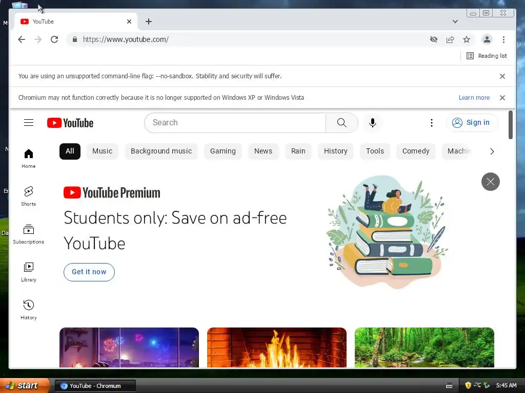Show more category chips with right chevron

pyautogui.click(x=492, y=151)
